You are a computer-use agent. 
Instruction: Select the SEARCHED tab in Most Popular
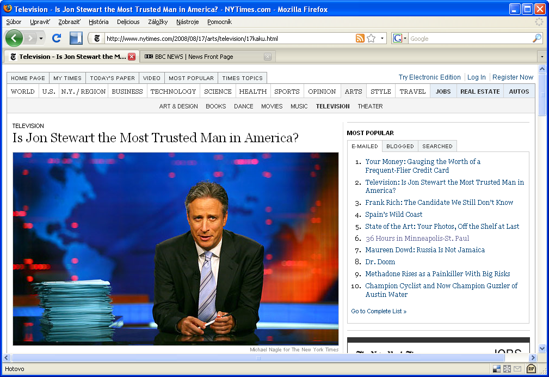[x=437, y=146]
